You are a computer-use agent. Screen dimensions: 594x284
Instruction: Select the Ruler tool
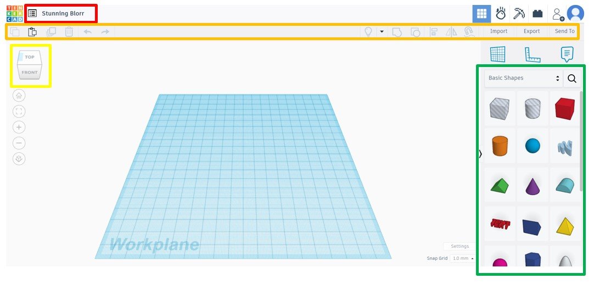pyautogui.click(x=532, y=54)
